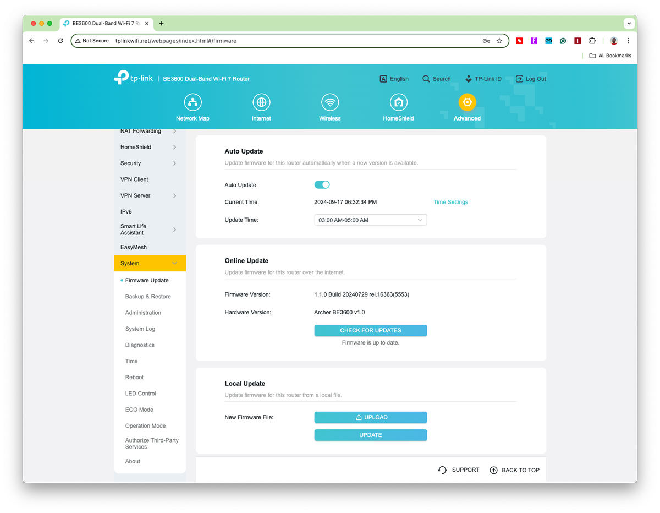Click the Time Settings link
This screenshot has width=660, height=513.
[x=450, y=202]
